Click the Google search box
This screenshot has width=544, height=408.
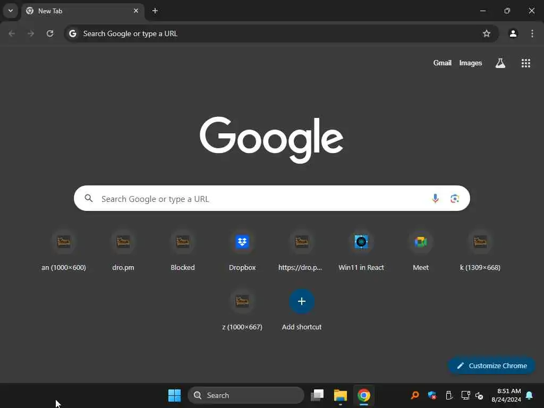click(271, 199)
